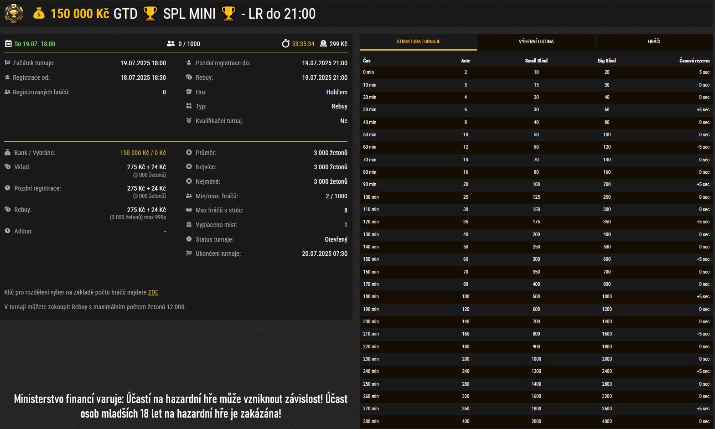The image size is (715, 429).
Task: Open the Struktura turnaje tab
Action: point(418,42)
